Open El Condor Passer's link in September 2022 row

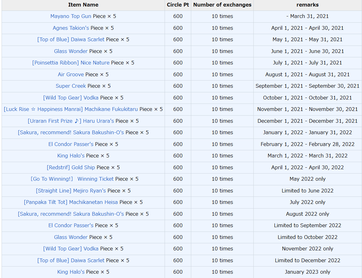coord(71,226)
